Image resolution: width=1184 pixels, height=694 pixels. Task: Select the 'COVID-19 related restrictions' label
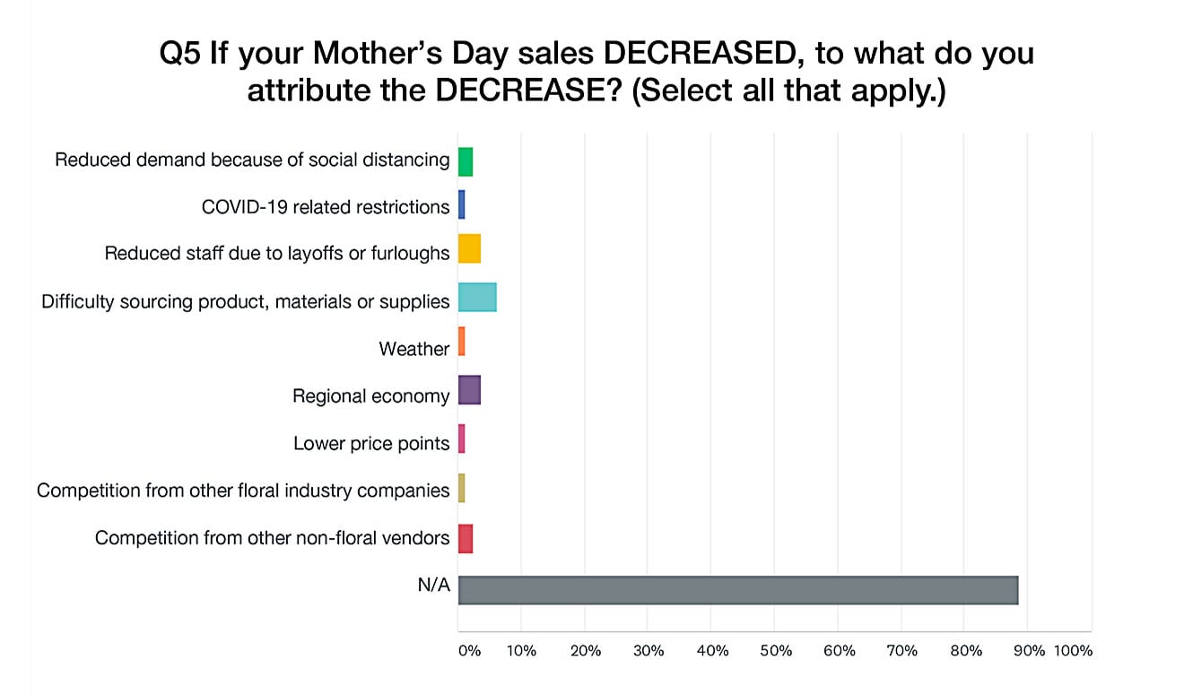(x=326, y=207)
